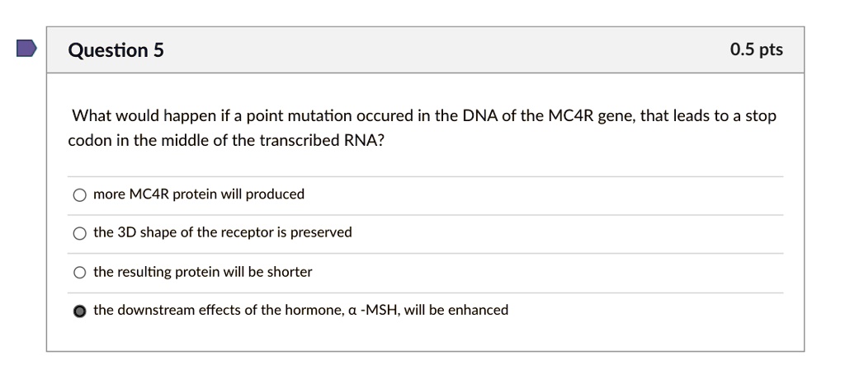Pick the resulting protein will be shorter radio
The height and width of the screenshot is (379, 845).
pos(79,273)
